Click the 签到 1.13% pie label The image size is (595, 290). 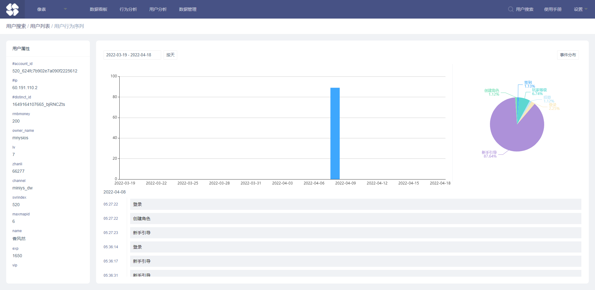[x=529, y=84]
